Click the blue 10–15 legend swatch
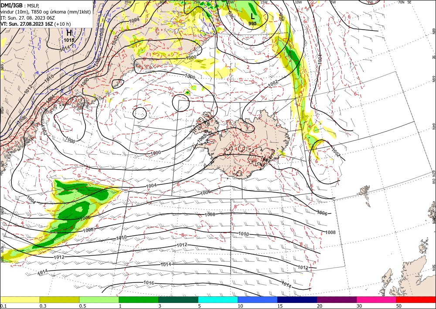Screen dimensions: 436x309 pos(258,299)
